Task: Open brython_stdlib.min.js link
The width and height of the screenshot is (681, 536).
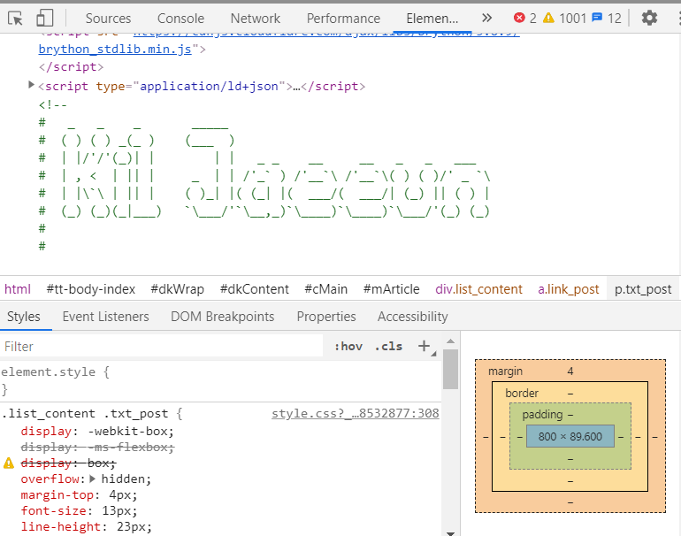Action: pos(115,49)
